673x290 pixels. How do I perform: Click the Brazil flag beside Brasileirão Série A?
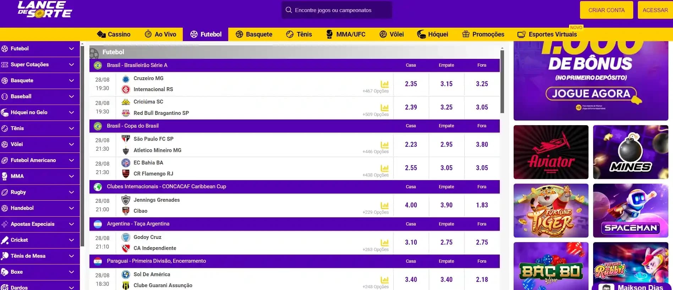(98, 65)
